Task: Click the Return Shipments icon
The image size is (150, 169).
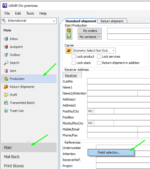Action: click(x=6, y=87)
